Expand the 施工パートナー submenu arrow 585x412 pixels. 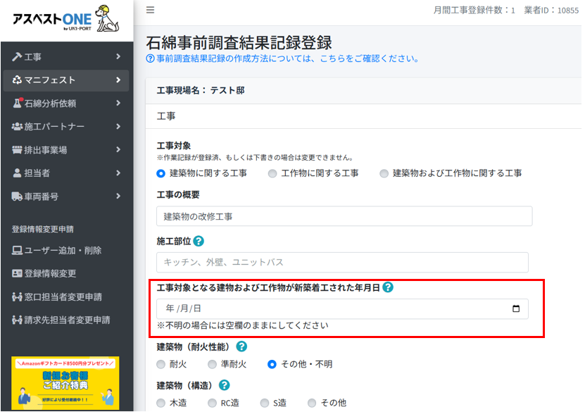click(118, 127)
